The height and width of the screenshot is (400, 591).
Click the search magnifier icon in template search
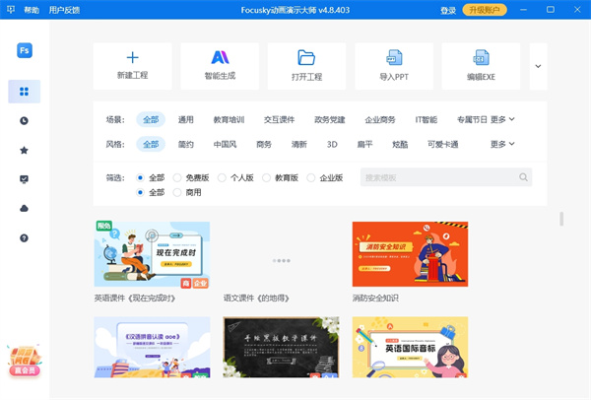524,177
